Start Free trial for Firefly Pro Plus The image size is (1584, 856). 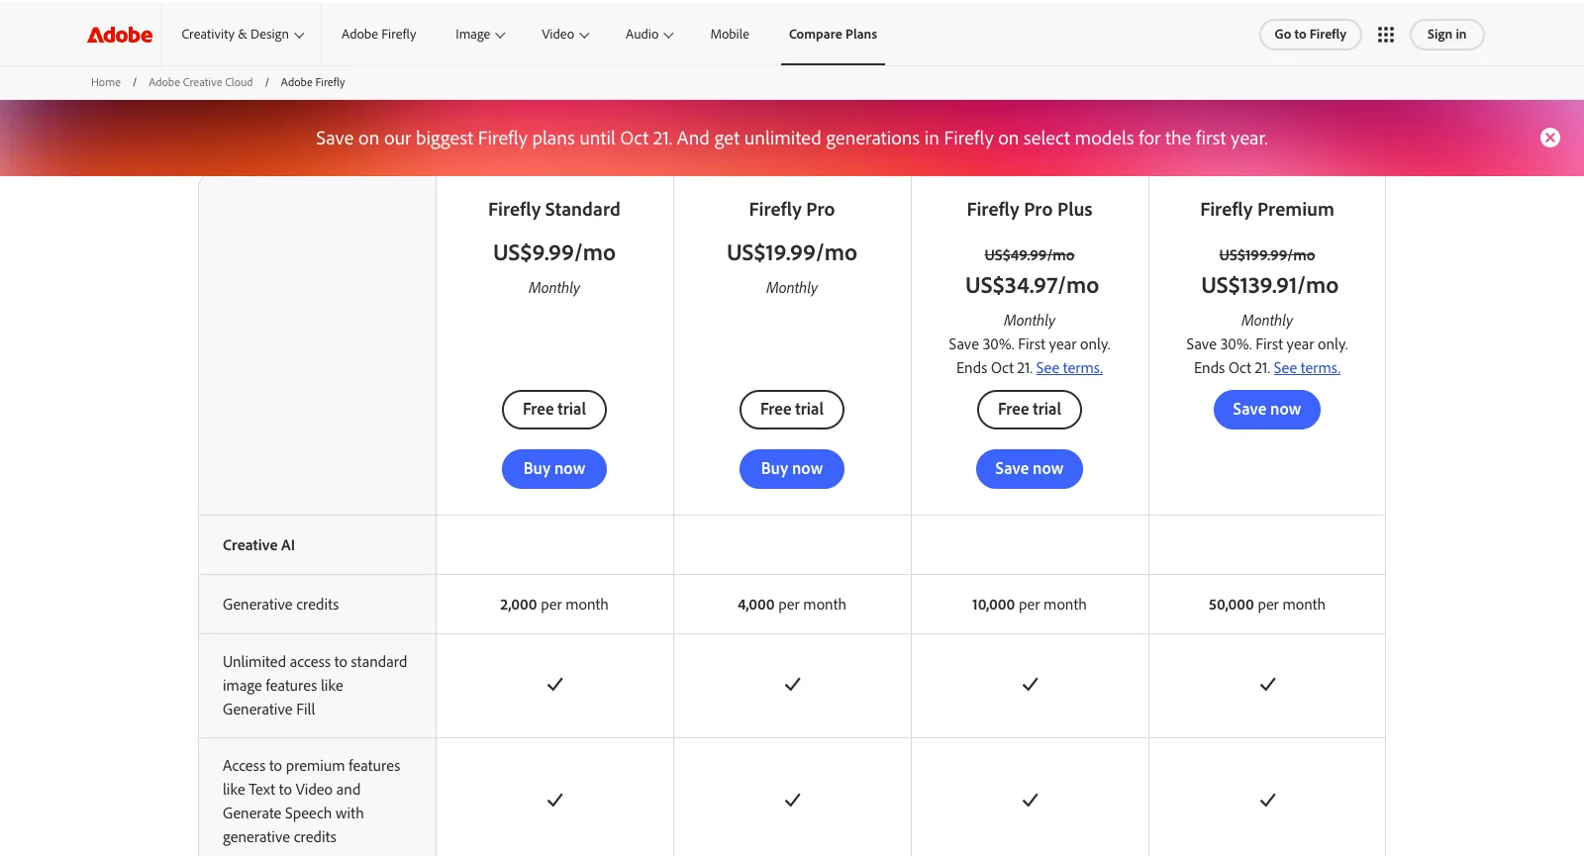1030,410
